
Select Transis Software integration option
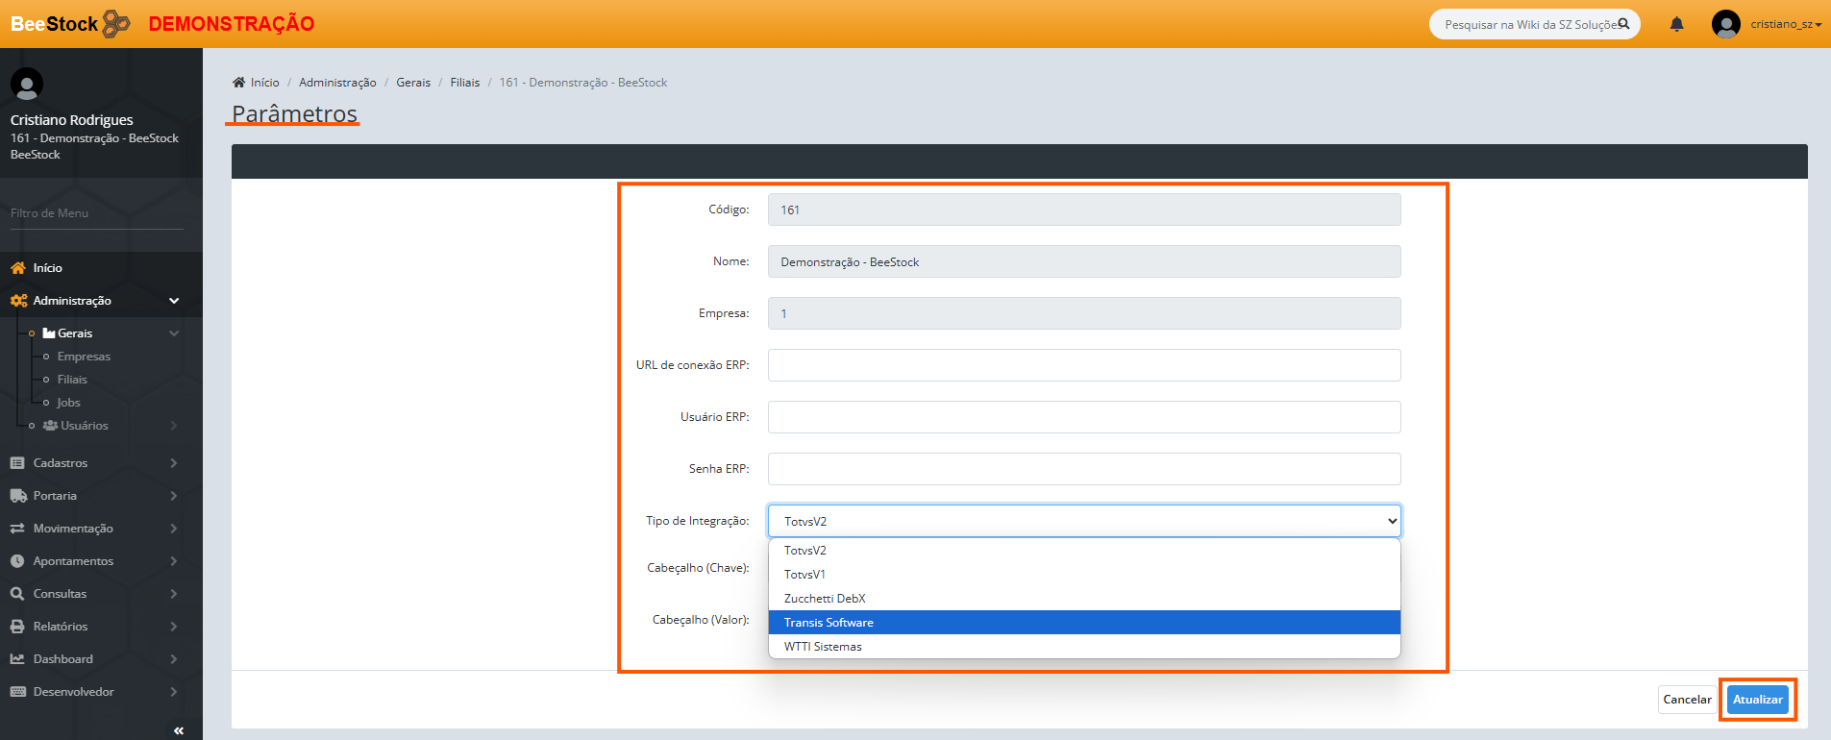[829, 623]
